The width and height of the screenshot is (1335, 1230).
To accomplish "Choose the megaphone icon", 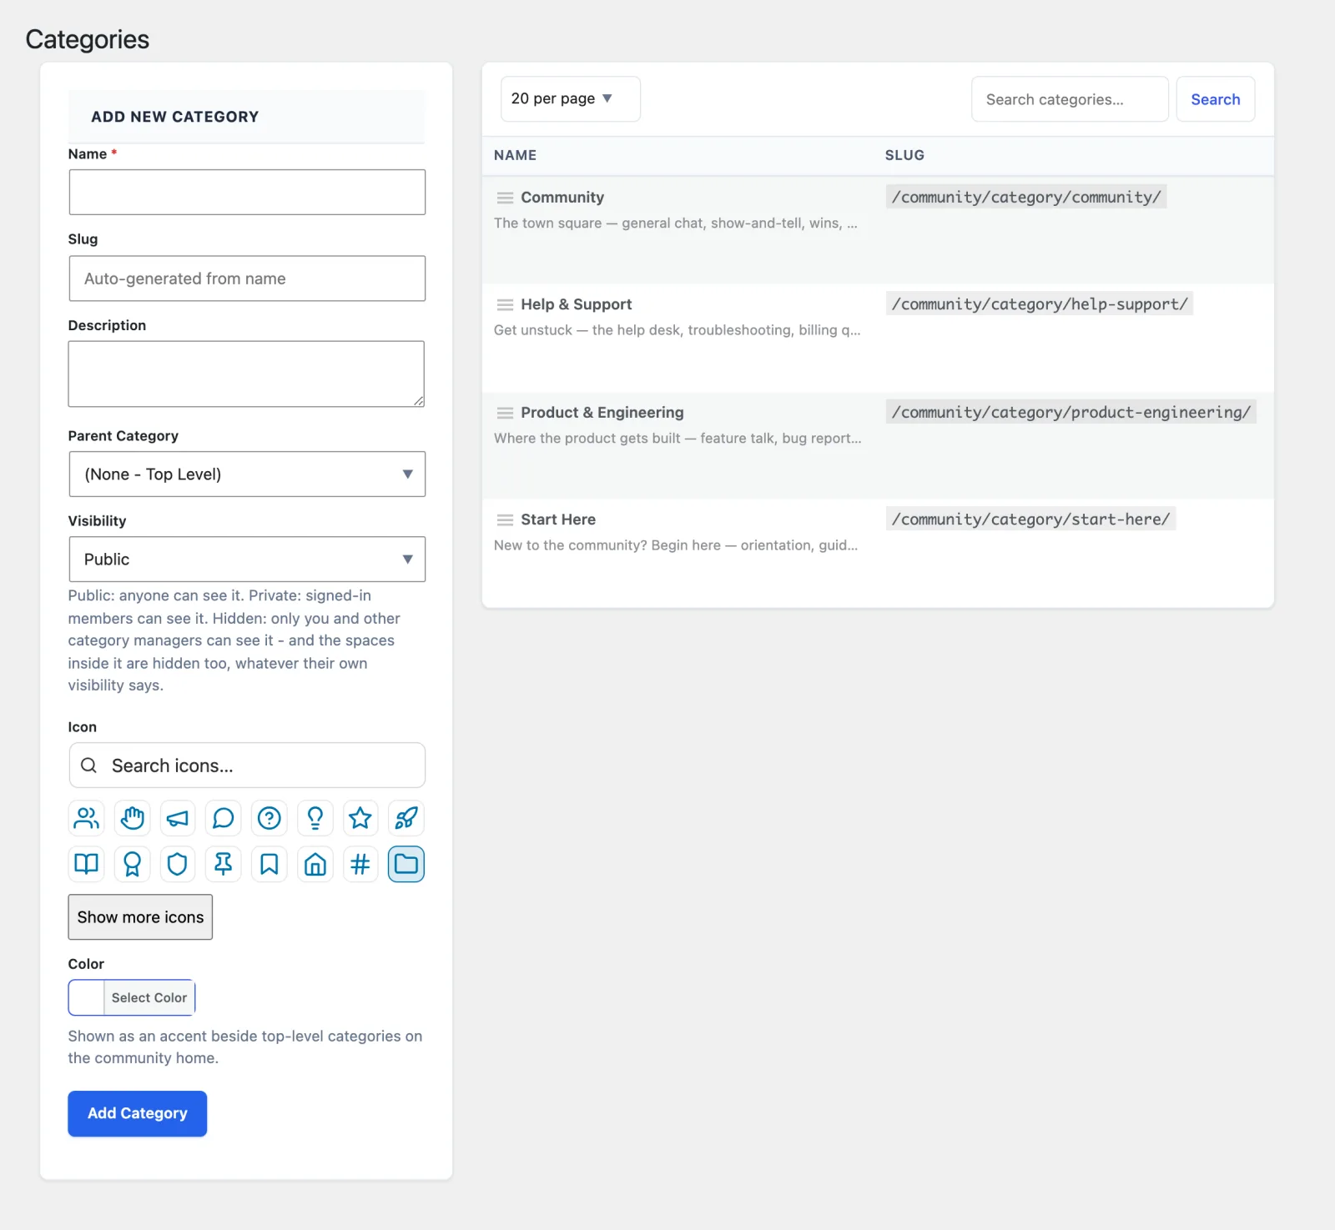I will (178, 818).
